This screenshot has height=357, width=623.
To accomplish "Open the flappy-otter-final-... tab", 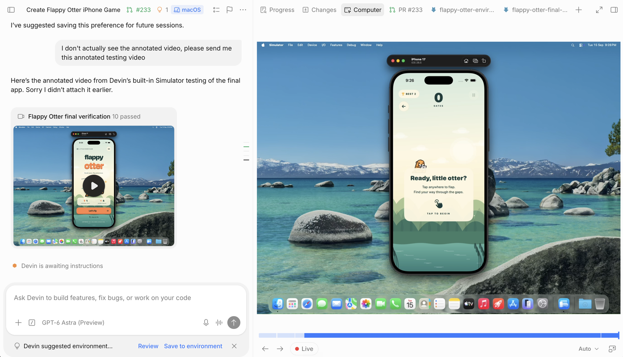I will [535, 10].
